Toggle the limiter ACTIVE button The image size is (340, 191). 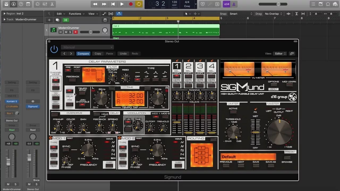pyautogui.click(x=233, y=112)
